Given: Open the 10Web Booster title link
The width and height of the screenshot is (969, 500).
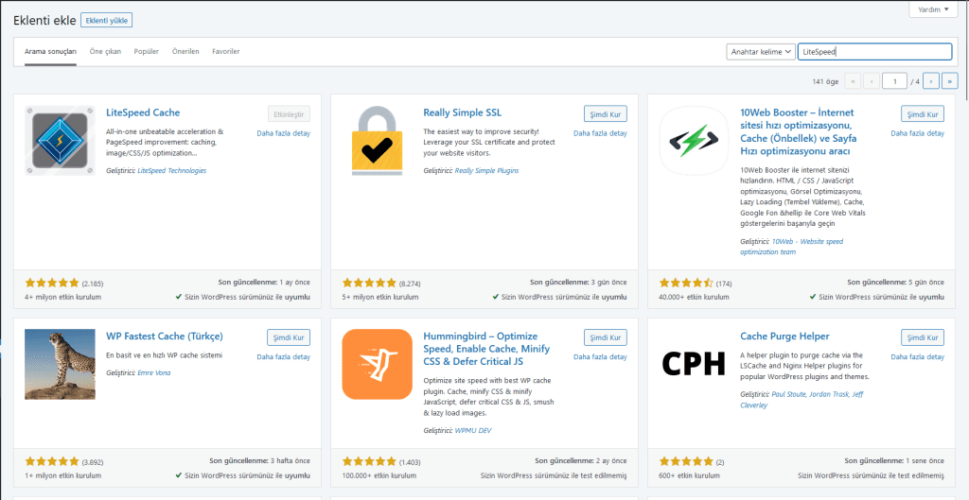Looking at the screenshot, I should (x=799, y=131).
